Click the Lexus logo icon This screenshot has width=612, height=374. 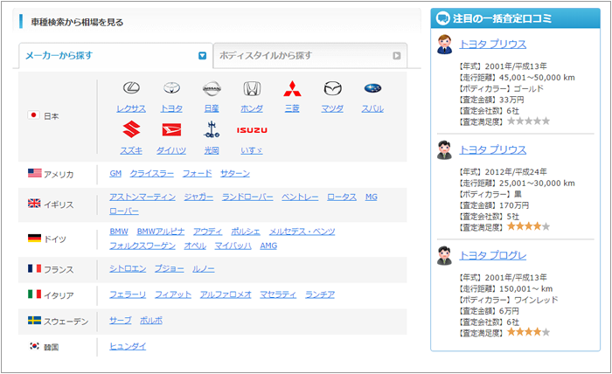131,89
